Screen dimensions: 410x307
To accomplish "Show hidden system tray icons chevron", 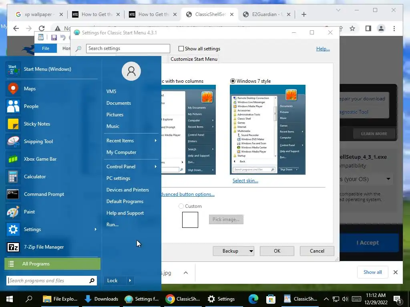I will click(x=326, y=299).
